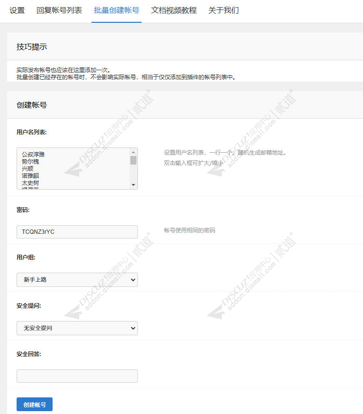Click the 用户名列表 label
This screenshot has width=363, height=414.
click(x=32, y=132)
